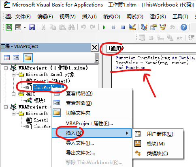Switch to Microsoft Excel view icon
This screenshot has height=167, width=196.
[x=9, y=27]
